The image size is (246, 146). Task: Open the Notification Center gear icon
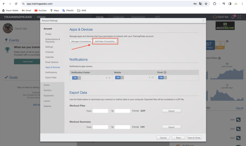(110, 78)
